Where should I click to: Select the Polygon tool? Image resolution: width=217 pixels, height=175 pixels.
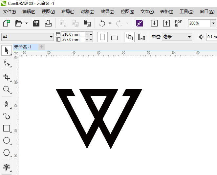[7, 152]
